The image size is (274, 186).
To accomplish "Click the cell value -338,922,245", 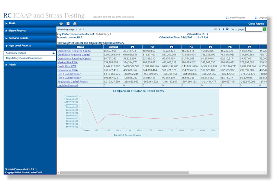I will click(x=131, y=74).
